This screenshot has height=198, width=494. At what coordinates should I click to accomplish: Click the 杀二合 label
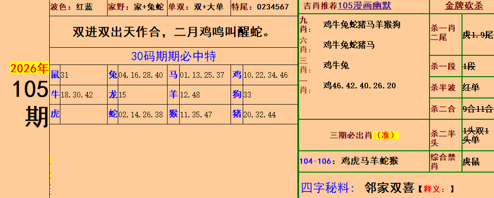tap(443, 109)
